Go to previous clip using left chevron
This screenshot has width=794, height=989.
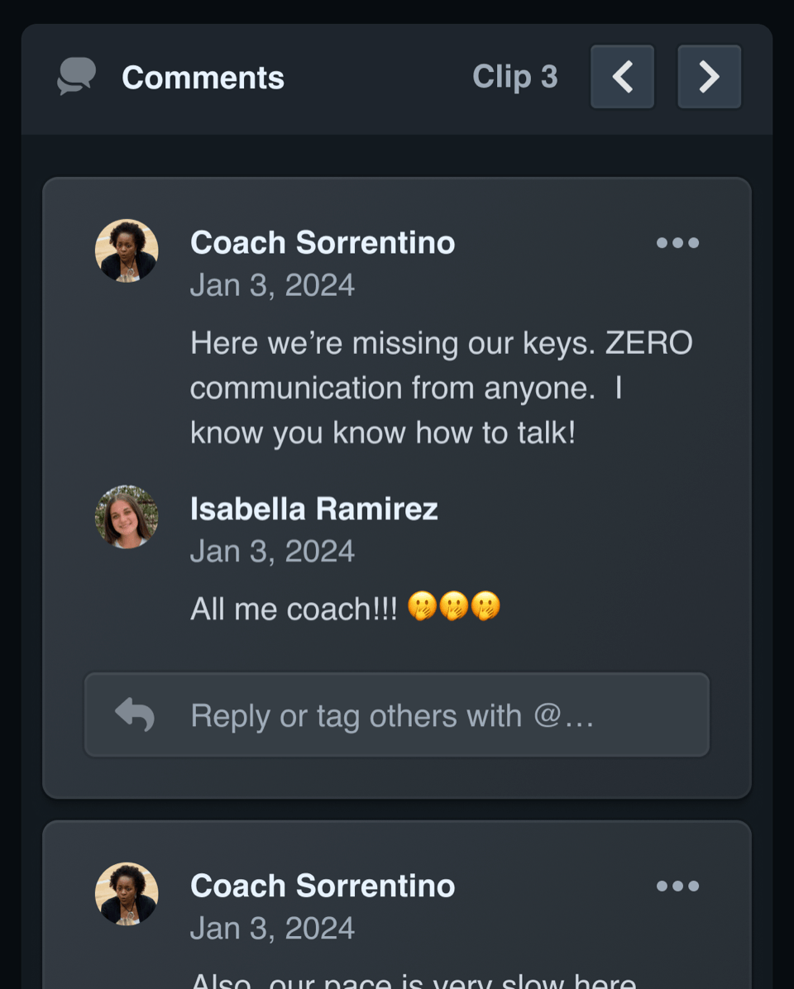pyautogui.click(x=622, y=77)
